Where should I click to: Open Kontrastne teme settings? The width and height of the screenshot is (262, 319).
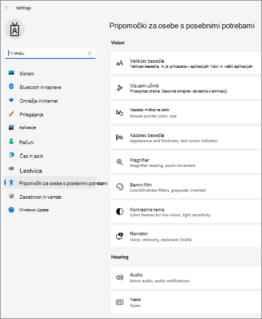(x=186, y=212)
